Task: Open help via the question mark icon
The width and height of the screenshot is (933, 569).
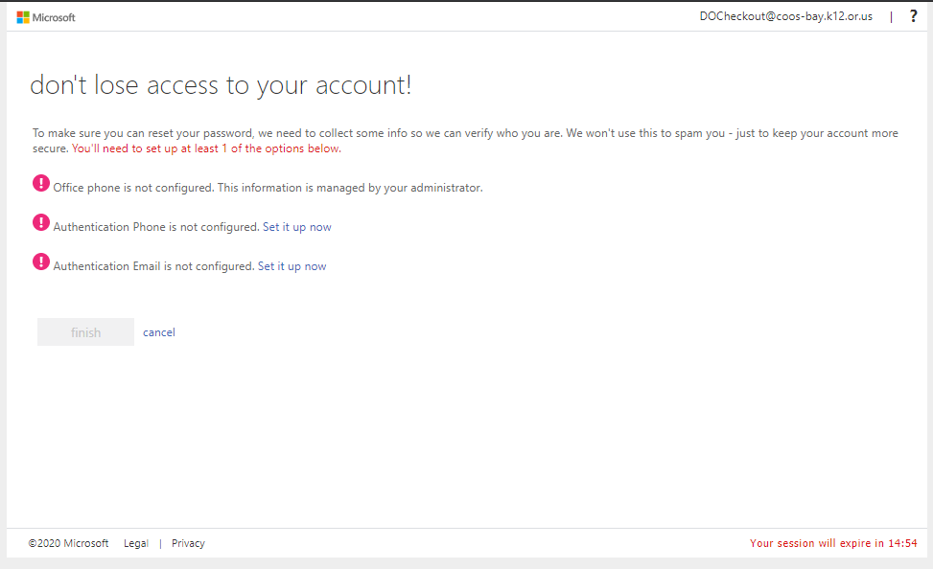Action: pyautogui.click(x=914, y=16)
